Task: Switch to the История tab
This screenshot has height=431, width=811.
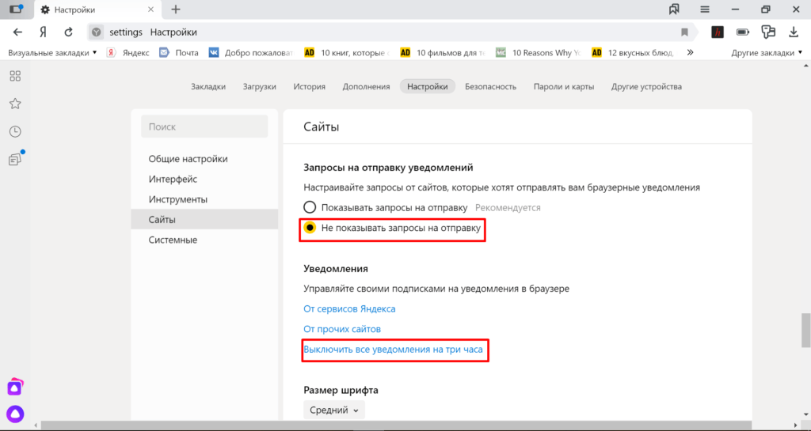Action: point(310,87)
